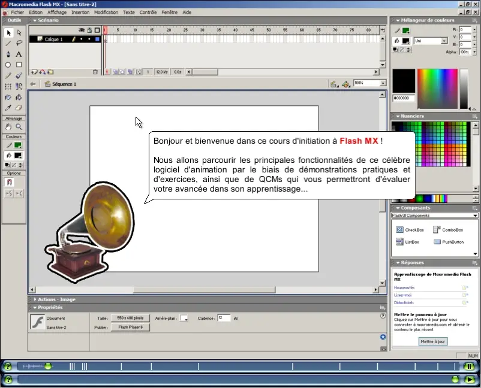
Task: Open the Lisez-moi link
Action: (x=402, y=295)
